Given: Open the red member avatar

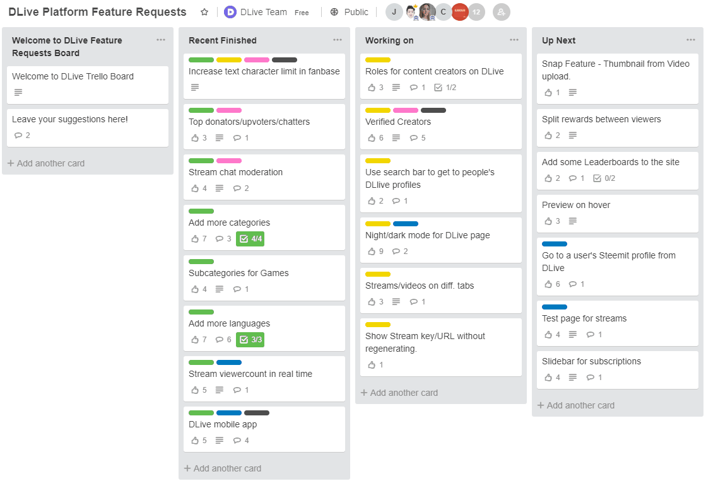Looking at the screenshot, I should 460,12.
